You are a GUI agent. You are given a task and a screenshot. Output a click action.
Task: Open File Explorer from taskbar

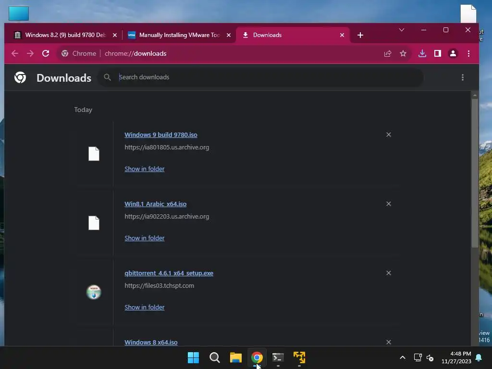pos(235,357)
